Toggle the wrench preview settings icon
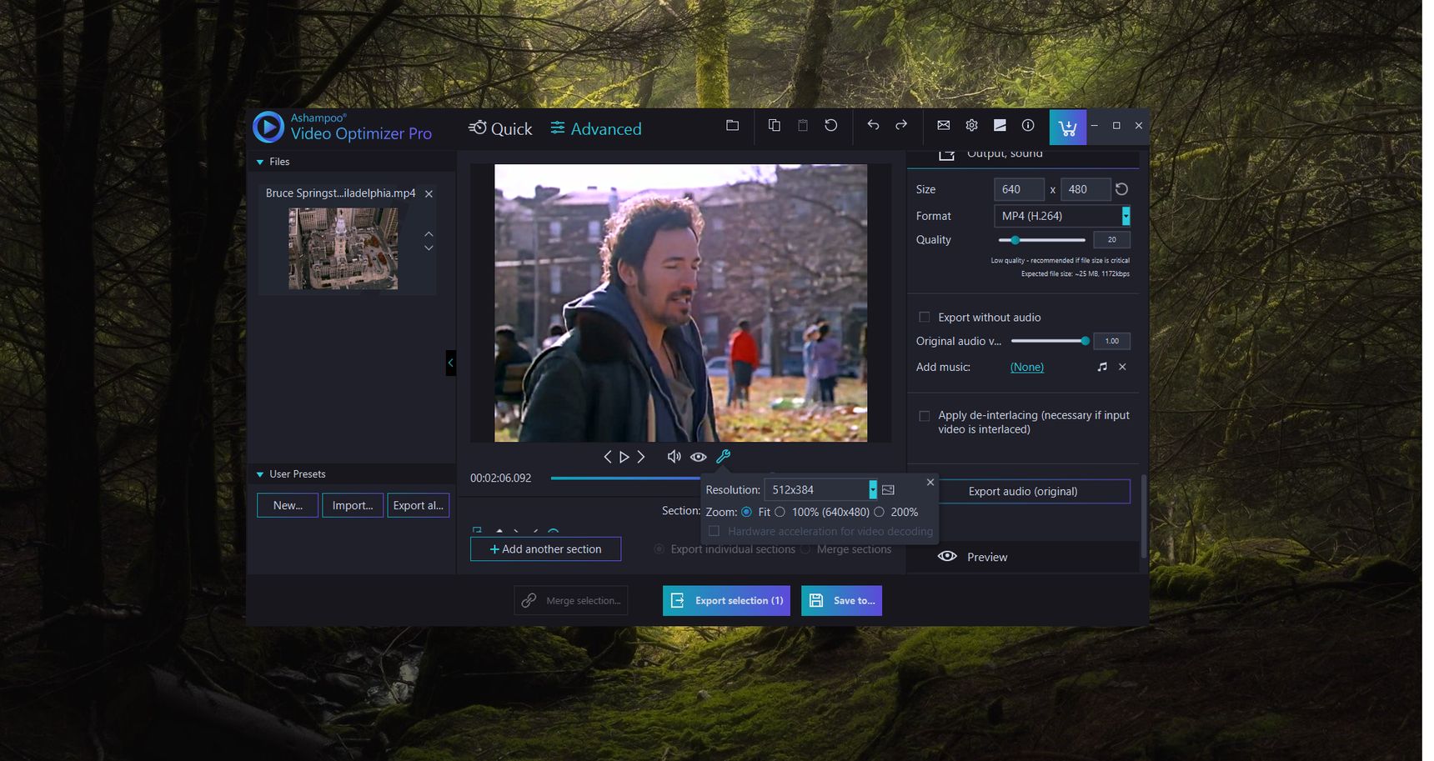Viewport: 1434px width, 761px height. [723, 457]
